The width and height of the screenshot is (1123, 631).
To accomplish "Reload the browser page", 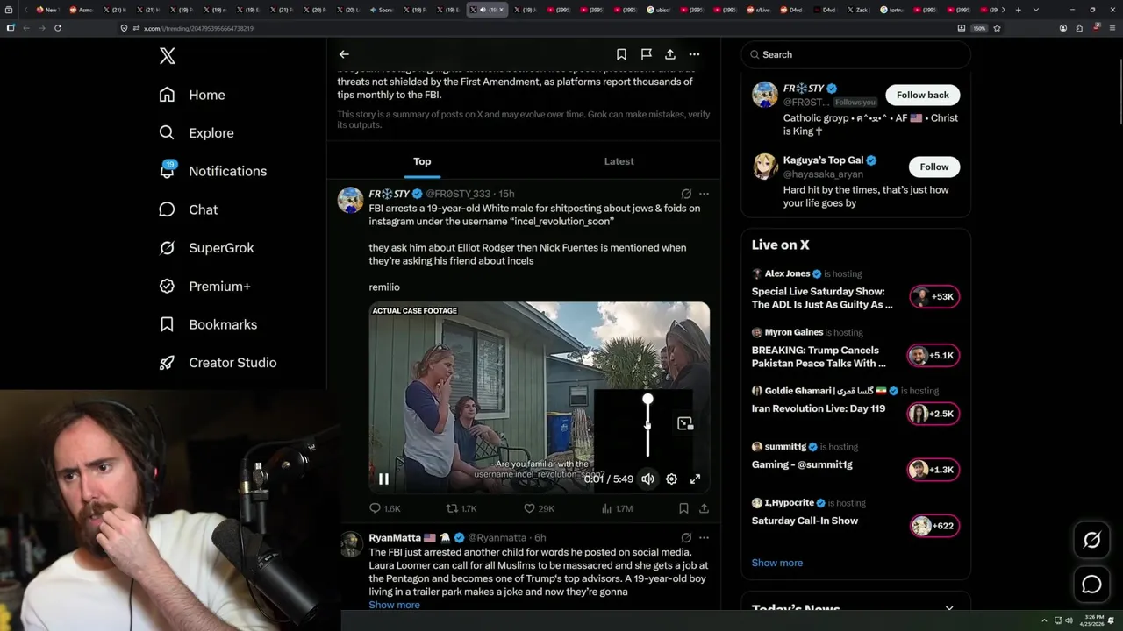I will click(58, 28).
